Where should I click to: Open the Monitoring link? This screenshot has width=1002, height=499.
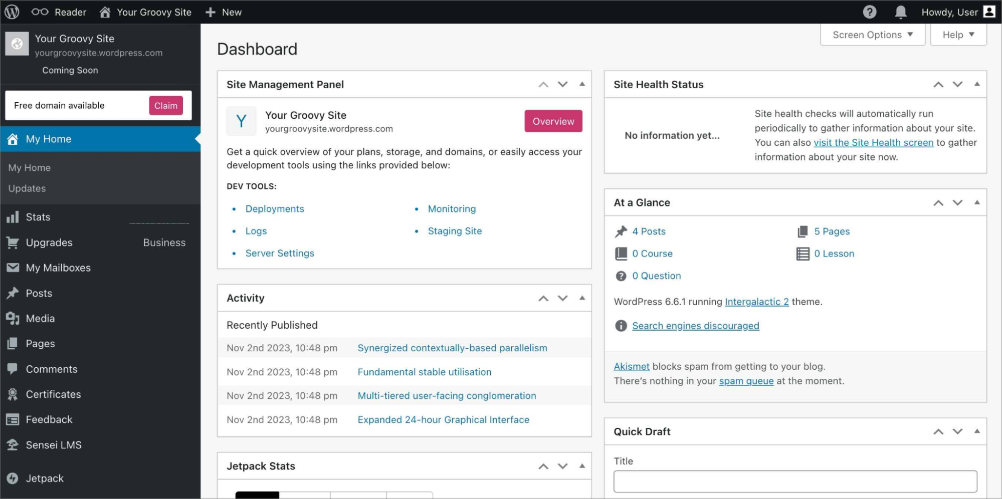452,209
